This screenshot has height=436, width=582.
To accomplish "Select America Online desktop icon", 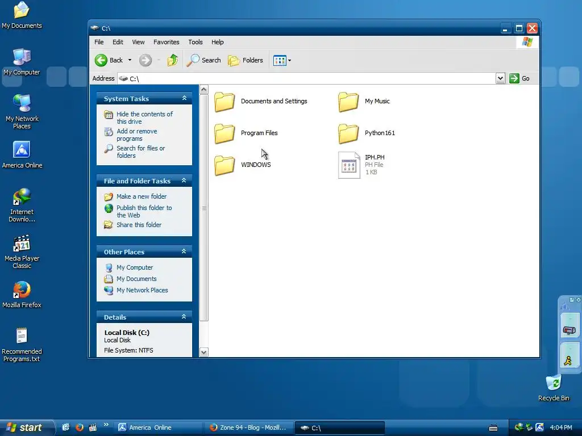I will (22, 155).
